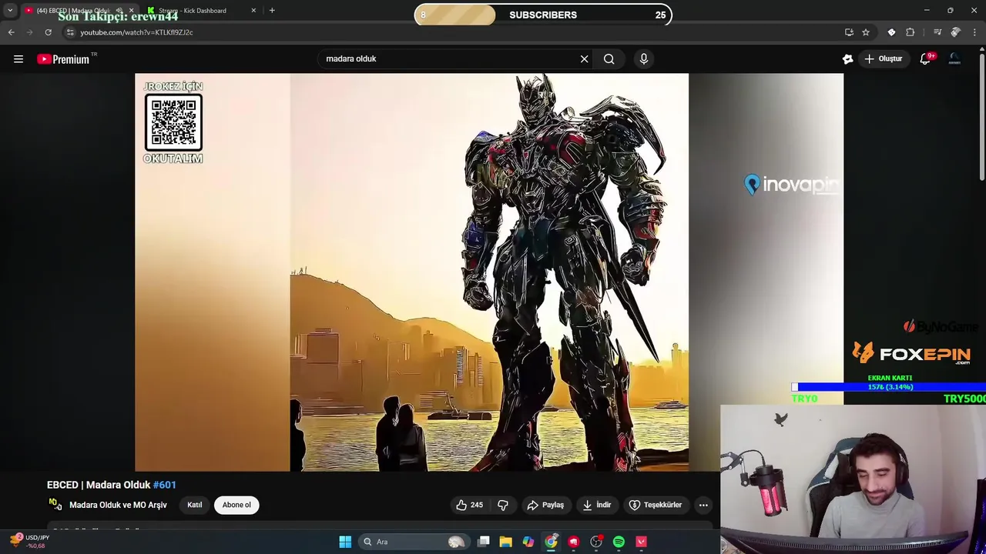This screenshot has width=986, height=554.
Task: Open the notifications bell
Action: (x=926, y=59)
